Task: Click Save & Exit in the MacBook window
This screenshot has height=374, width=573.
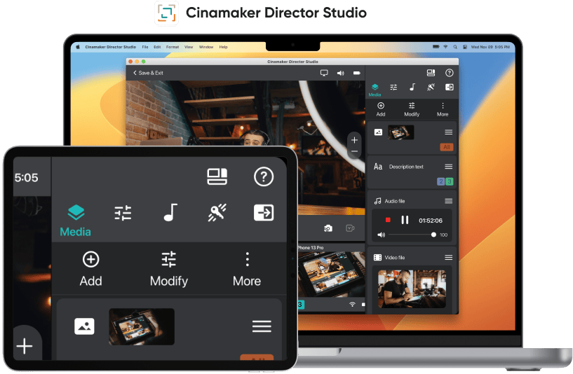Action: point(148,73)
